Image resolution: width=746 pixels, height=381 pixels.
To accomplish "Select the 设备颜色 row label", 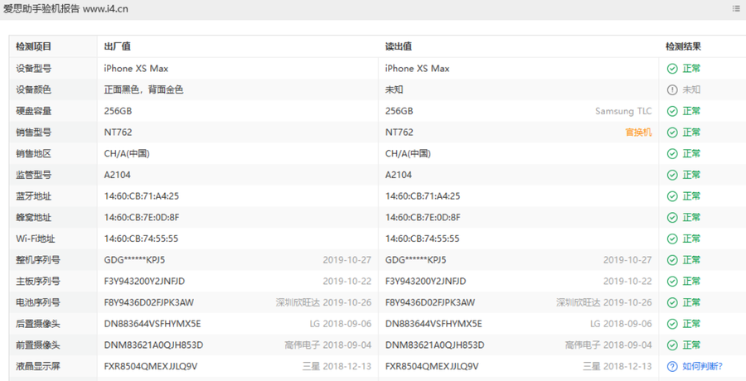I will click(x=33, y=90).
